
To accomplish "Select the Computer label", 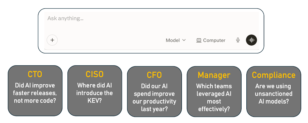I will pyautogui.click(x=214, y=40).
